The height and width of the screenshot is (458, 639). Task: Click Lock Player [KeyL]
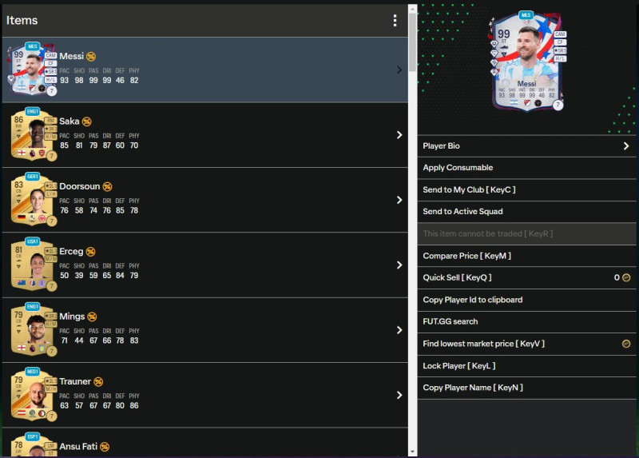[x=527, y=366]
